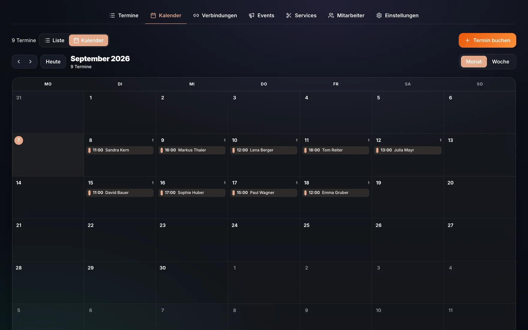This screenshot has width=528, height=330.
Task: Select day 25 in the calendar
Action: (x=336, y=240)
